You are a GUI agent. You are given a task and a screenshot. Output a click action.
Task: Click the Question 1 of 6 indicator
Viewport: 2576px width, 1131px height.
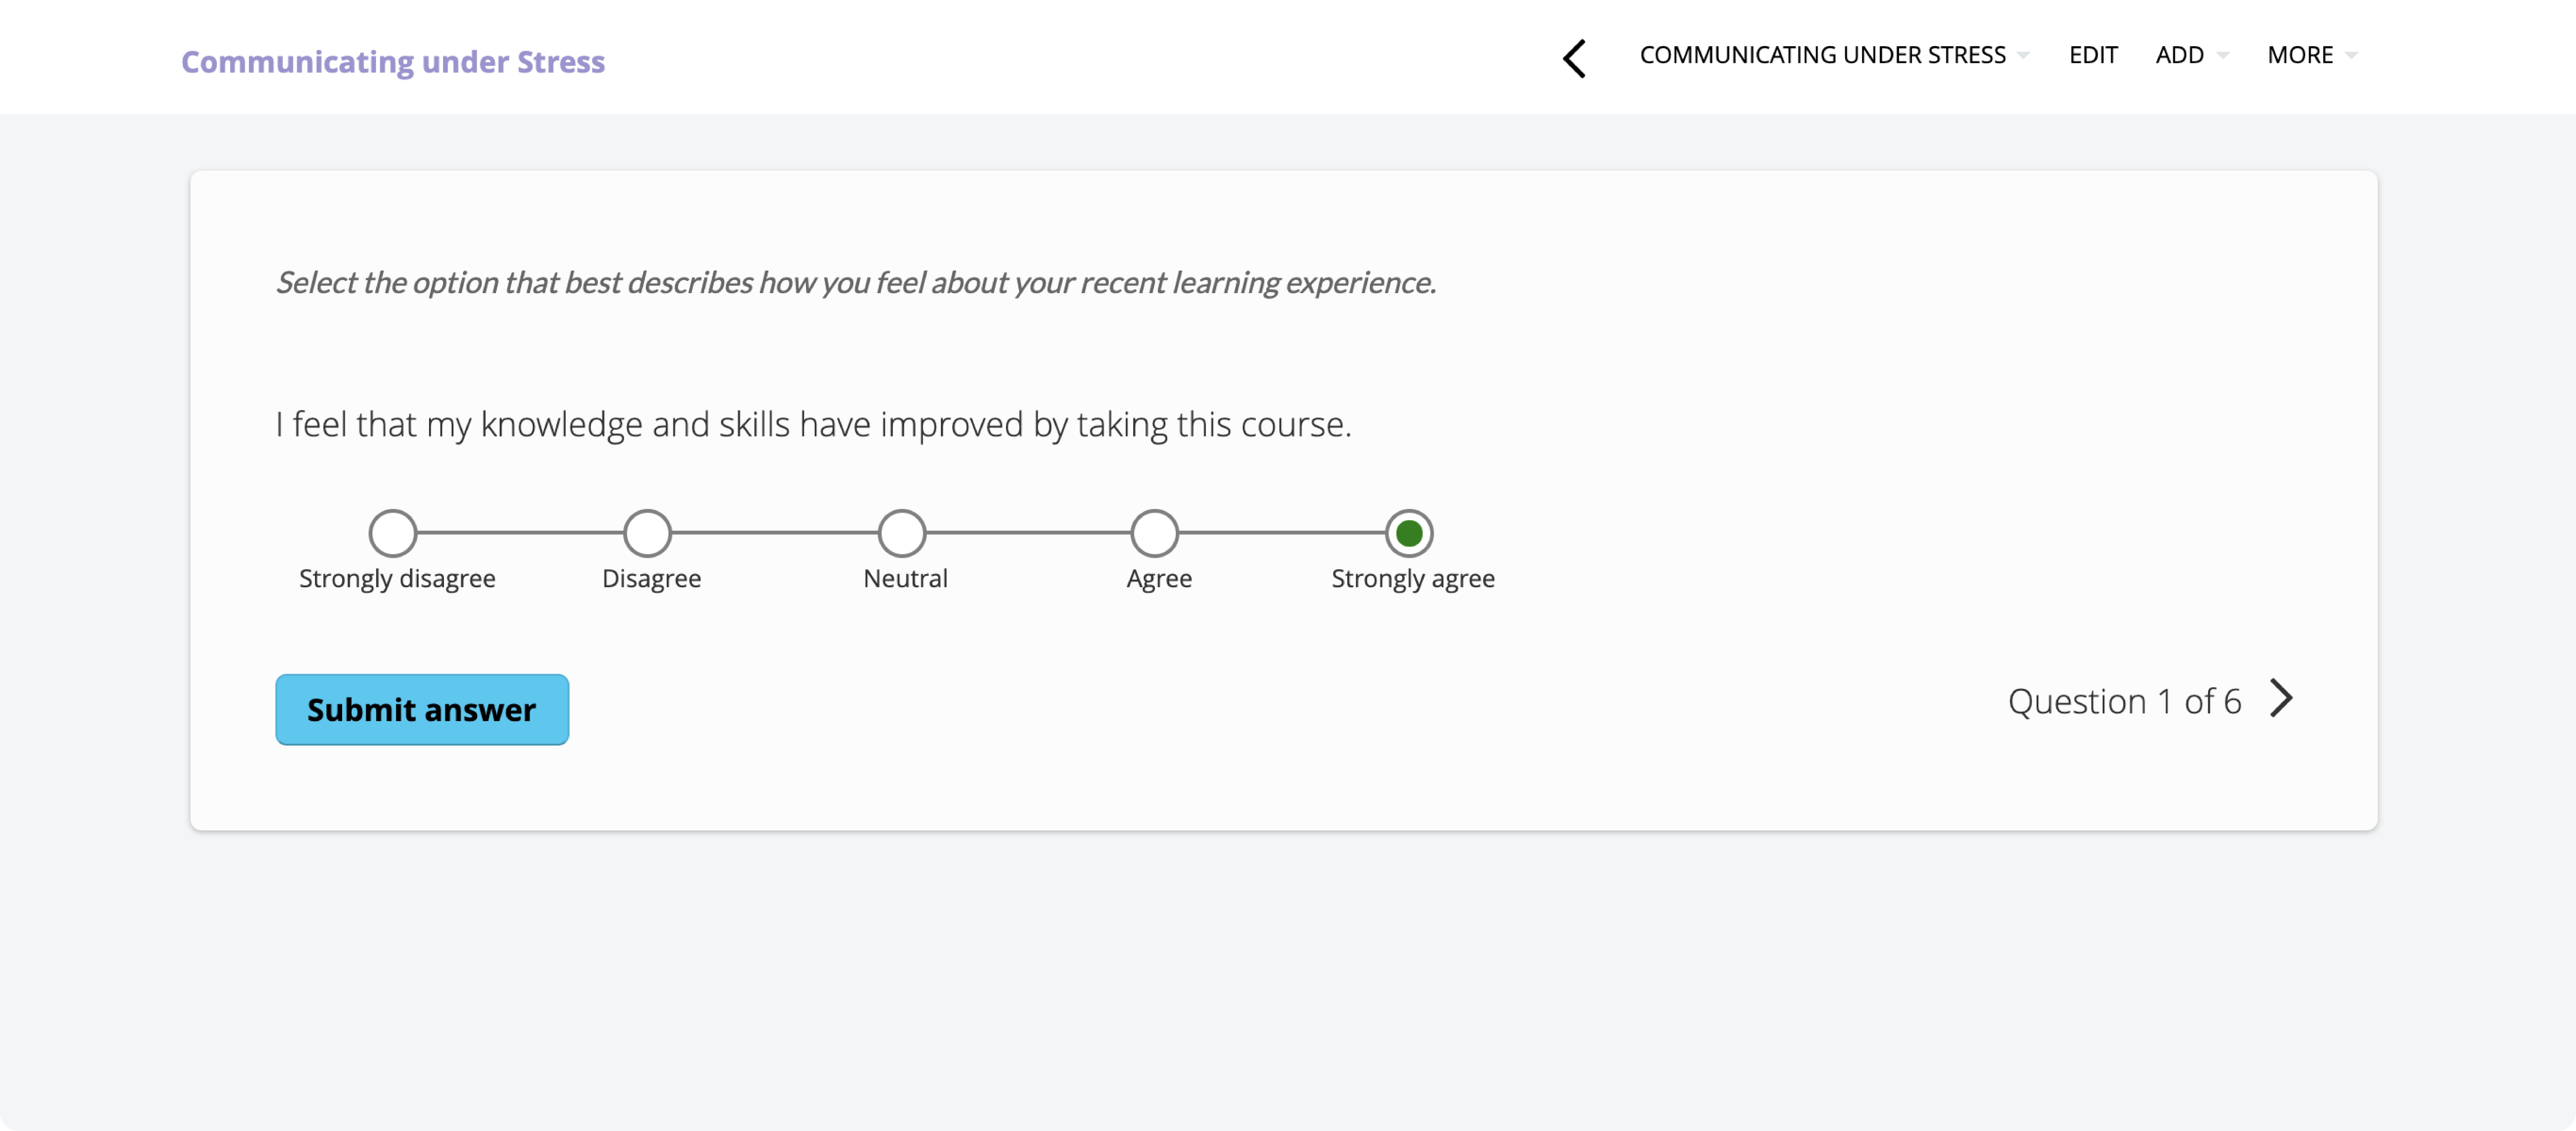(2124, 701)
